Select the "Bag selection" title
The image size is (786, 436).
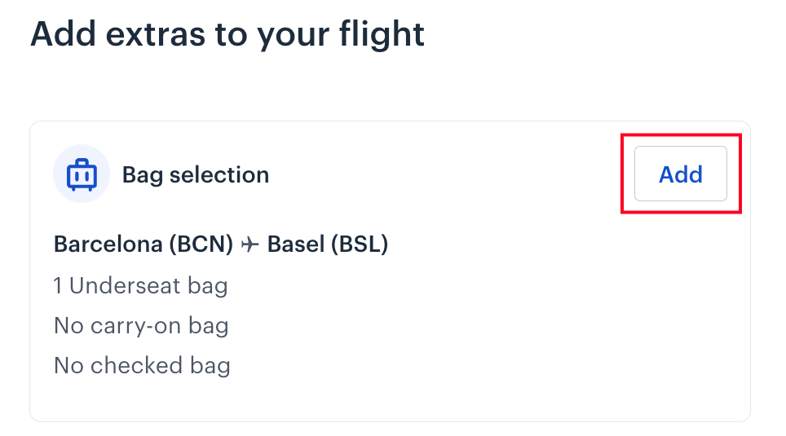click(x=195, y=174)
